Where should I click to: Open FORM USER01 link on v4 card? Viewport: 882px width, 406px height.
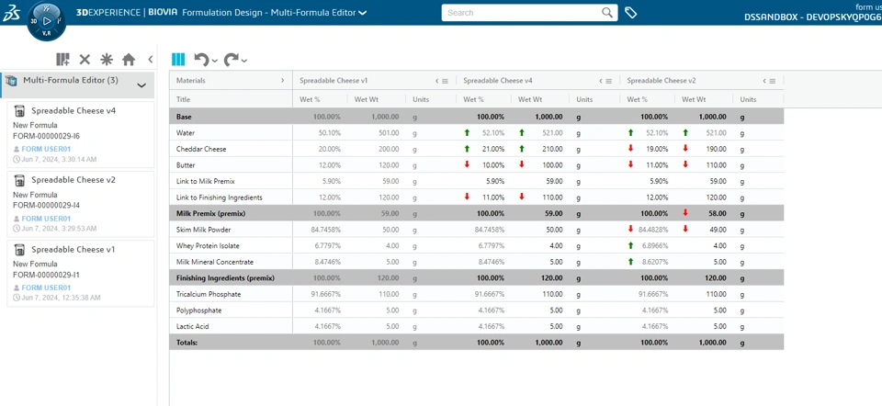pos(46,149)
